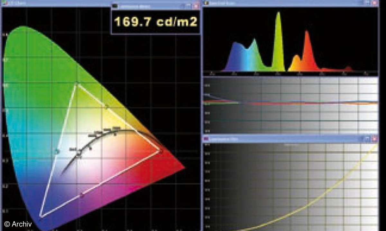The image size is (386, 231).
Task: Maximize the bottom Luminance graph window
Action: [x=367, y=139]
